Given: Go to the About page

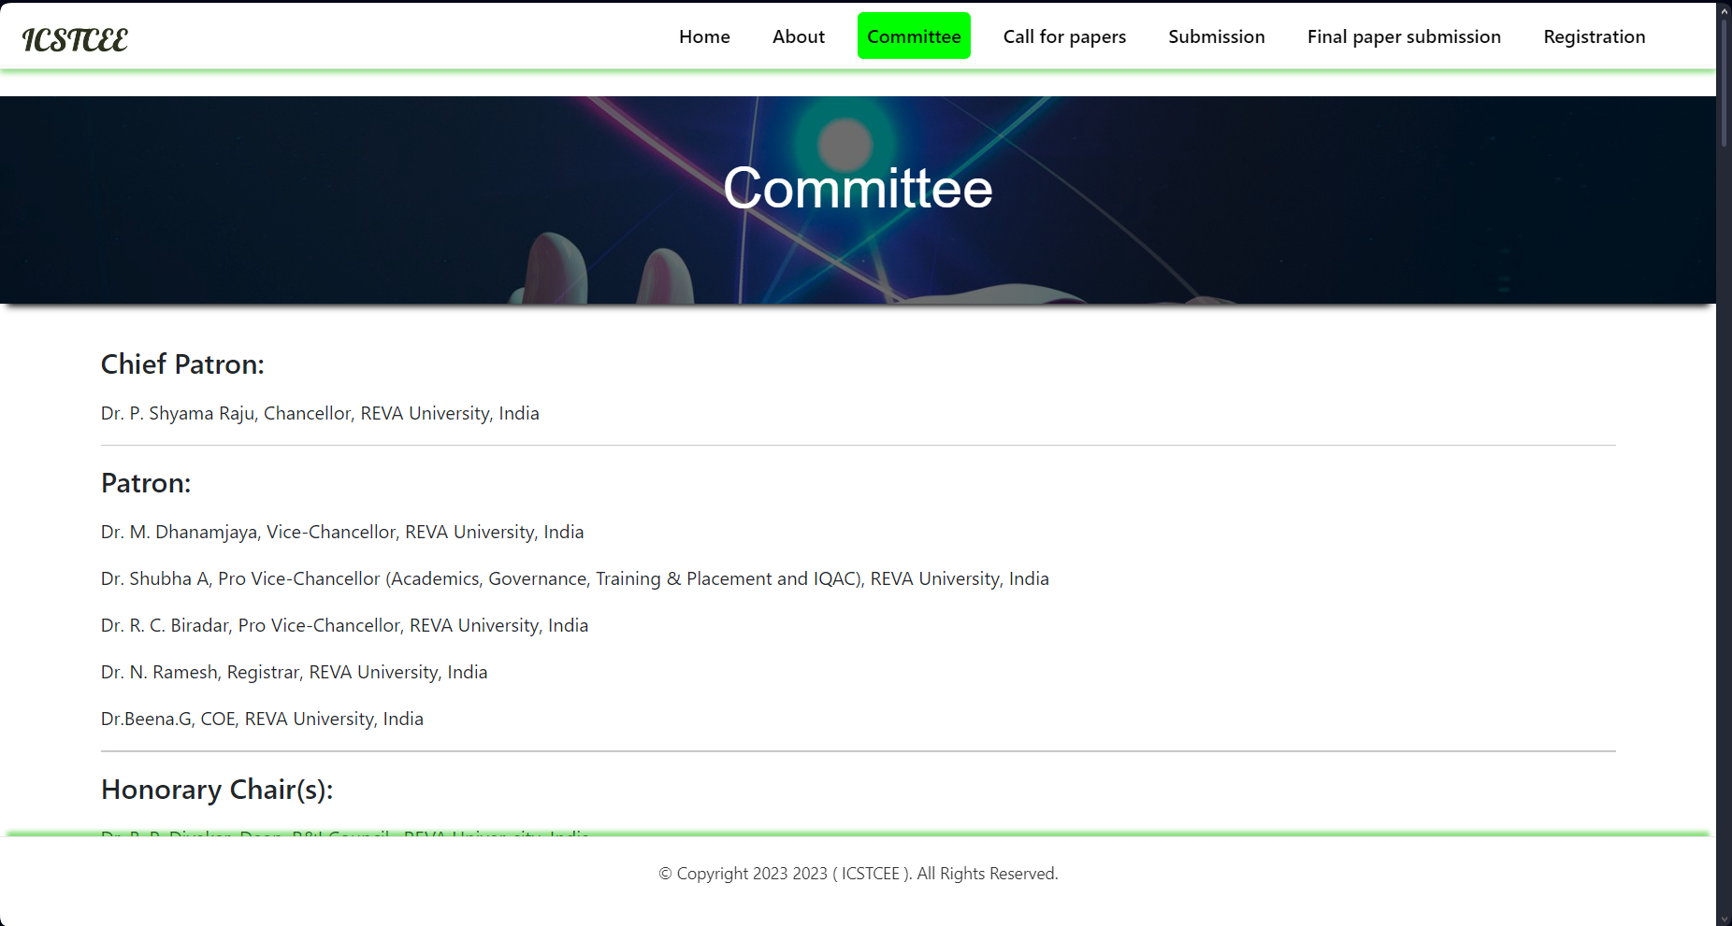Looking at the screenshot, I should [x=799, y=36].
